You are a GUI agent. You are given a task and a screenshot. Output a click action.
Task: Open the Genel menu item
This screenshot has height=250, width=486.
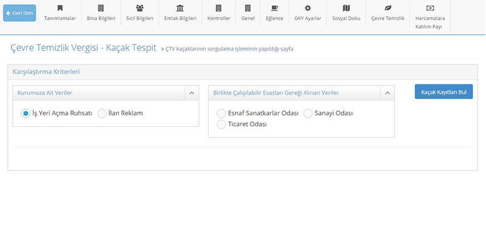(x=248, y=13)
